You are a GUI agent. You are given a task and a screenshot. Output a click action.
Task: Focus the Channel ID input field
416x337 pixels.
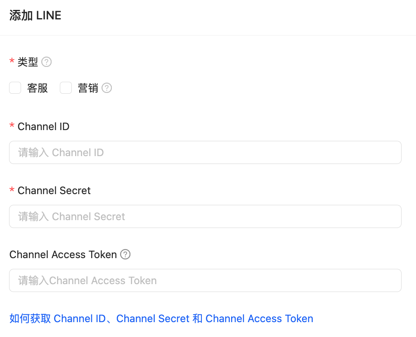click(x=206, y=152)
